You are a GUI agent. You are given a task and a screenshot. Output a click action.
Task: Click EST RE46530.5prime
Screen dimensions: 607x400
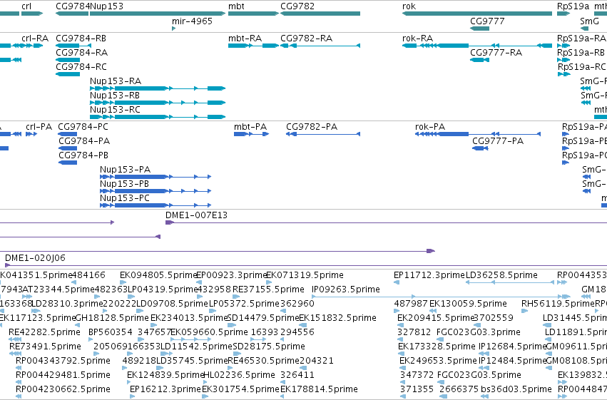coord(264,361)
